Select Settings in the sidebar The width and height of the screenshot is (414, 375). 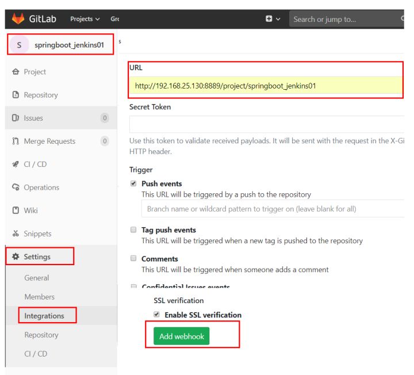tap(37, 257)
